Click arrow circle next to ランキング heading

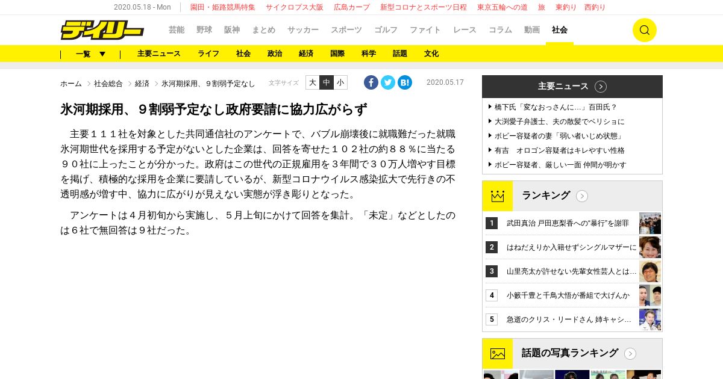click(582, 196)
